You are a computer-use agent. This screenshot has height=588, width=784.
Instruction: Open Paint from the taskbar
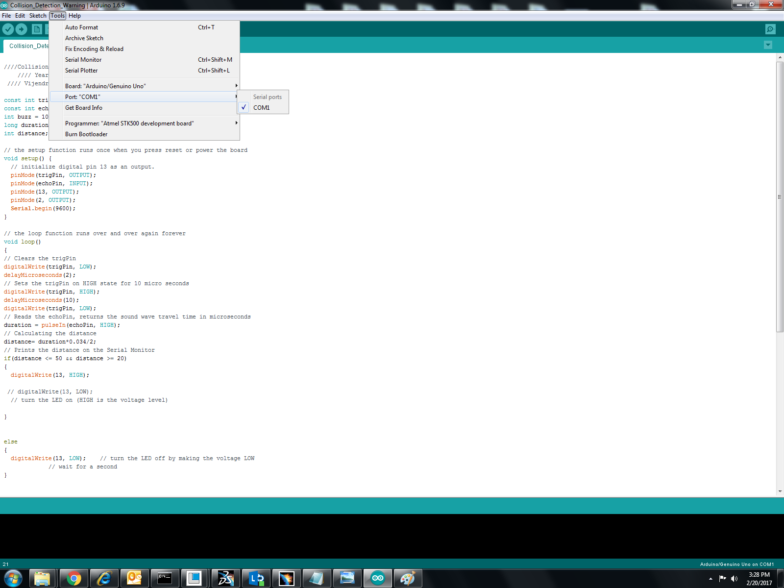click(408, 578)
